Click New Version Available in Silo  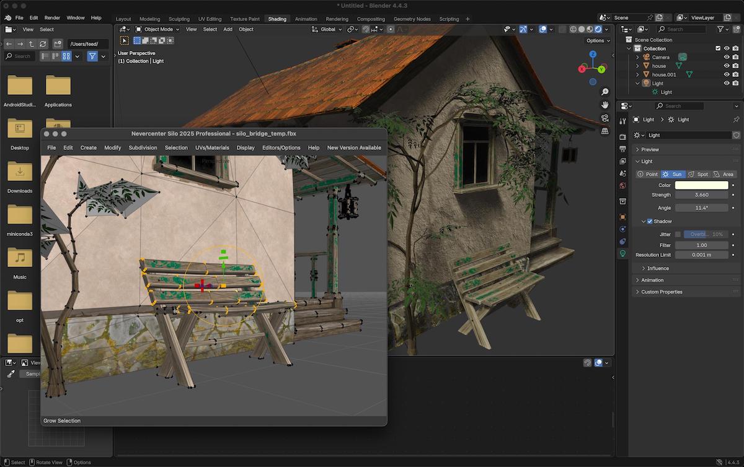[x=354, y=147]
